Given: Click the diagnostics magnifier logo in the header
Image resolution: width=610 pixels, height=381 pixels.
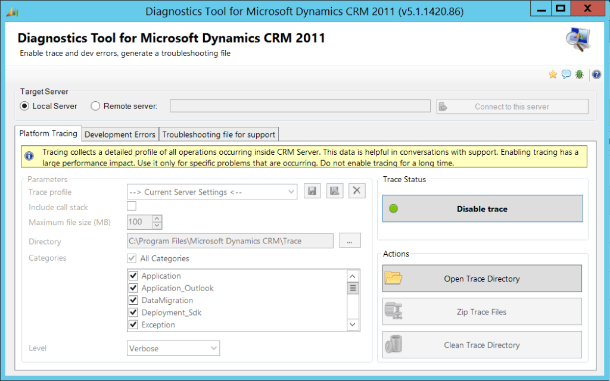Looking at the screenshot, I should click(x=578, y=39).
